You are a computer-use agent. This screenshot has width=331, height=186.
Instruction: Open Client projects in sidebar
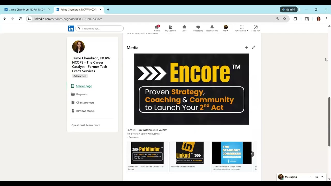coord(85,103)
